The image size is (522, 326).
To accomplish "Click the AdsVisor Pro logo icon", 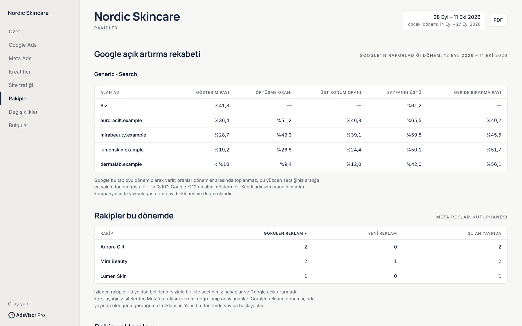I will pos(12,315).
